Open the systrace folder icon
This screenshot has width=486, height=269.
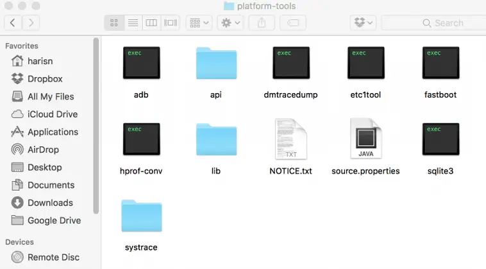tap(142, 216)
